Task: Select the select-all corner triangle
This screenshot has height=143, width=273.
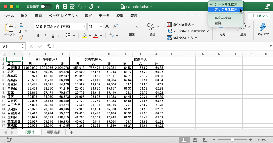Action: point(4,54)
